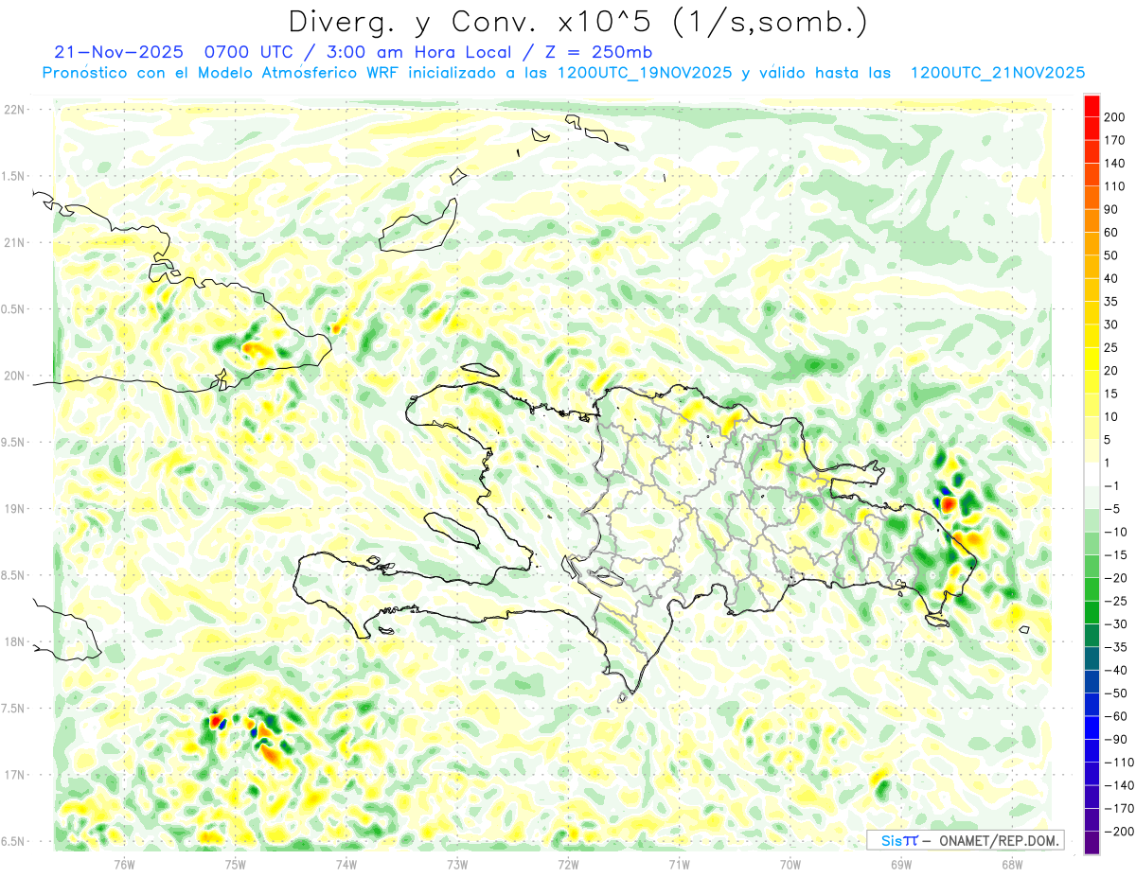Click the "21N" latitude axis label
The width and height of the screenshot is (1136, 877).
(14, 243)
